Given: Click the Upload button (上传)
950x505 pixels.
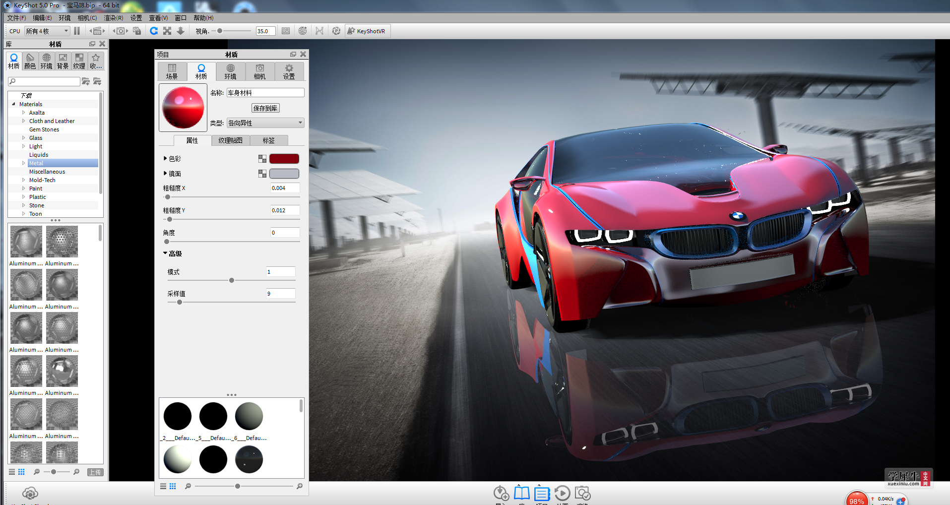Looking at the screenshot, I should (x=95, y=472).
